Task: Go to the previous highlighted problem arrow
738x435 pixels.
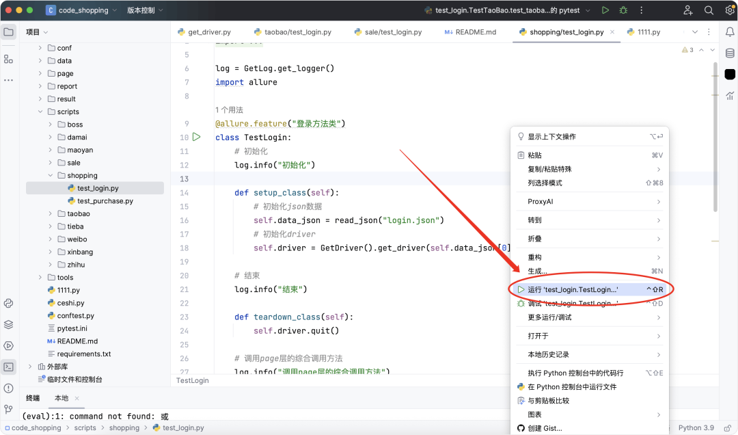Action: (x=701, y=50)
